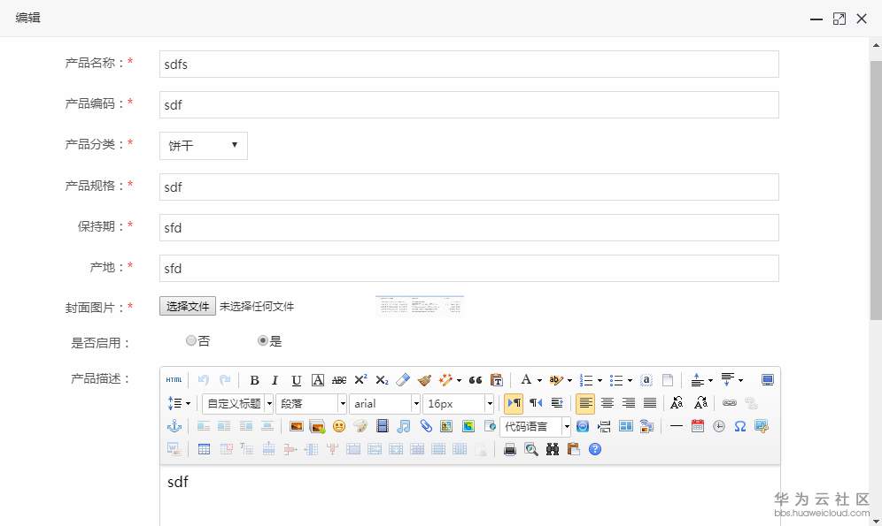
Task: Apply italic formatting in editor toolbar
Action: (x=275, y=380)
